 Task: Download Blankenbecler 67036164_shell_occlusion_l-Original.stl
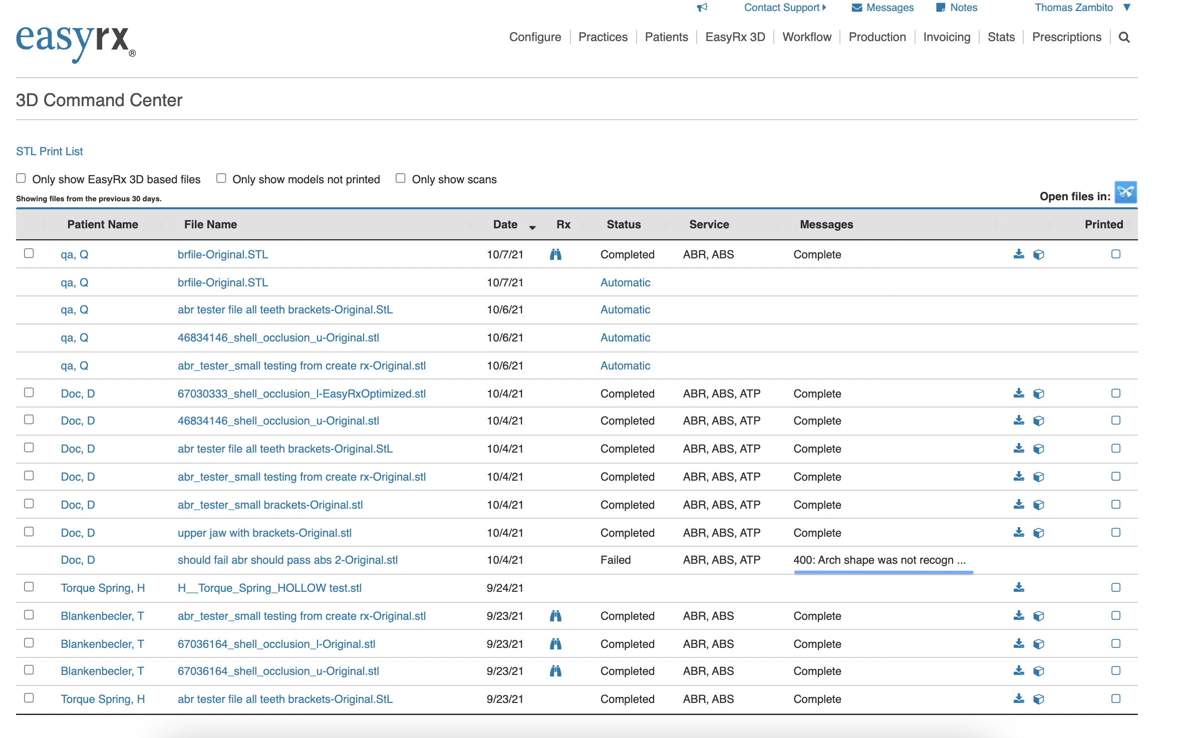[1019, 644]
